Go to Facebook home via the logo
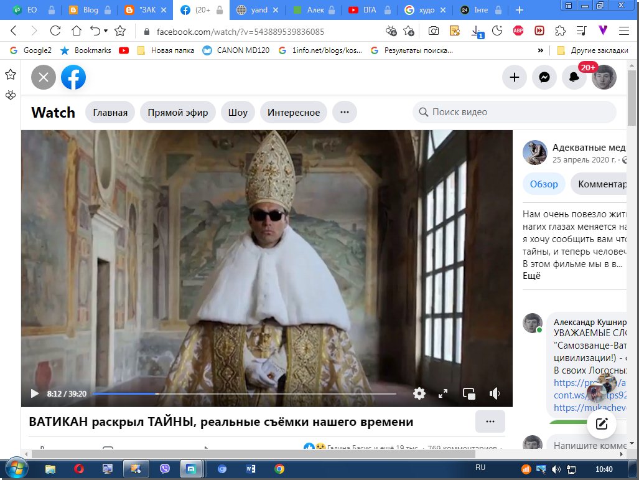The width and height of the screenshot is (639, 480). (x=73, y=77)
